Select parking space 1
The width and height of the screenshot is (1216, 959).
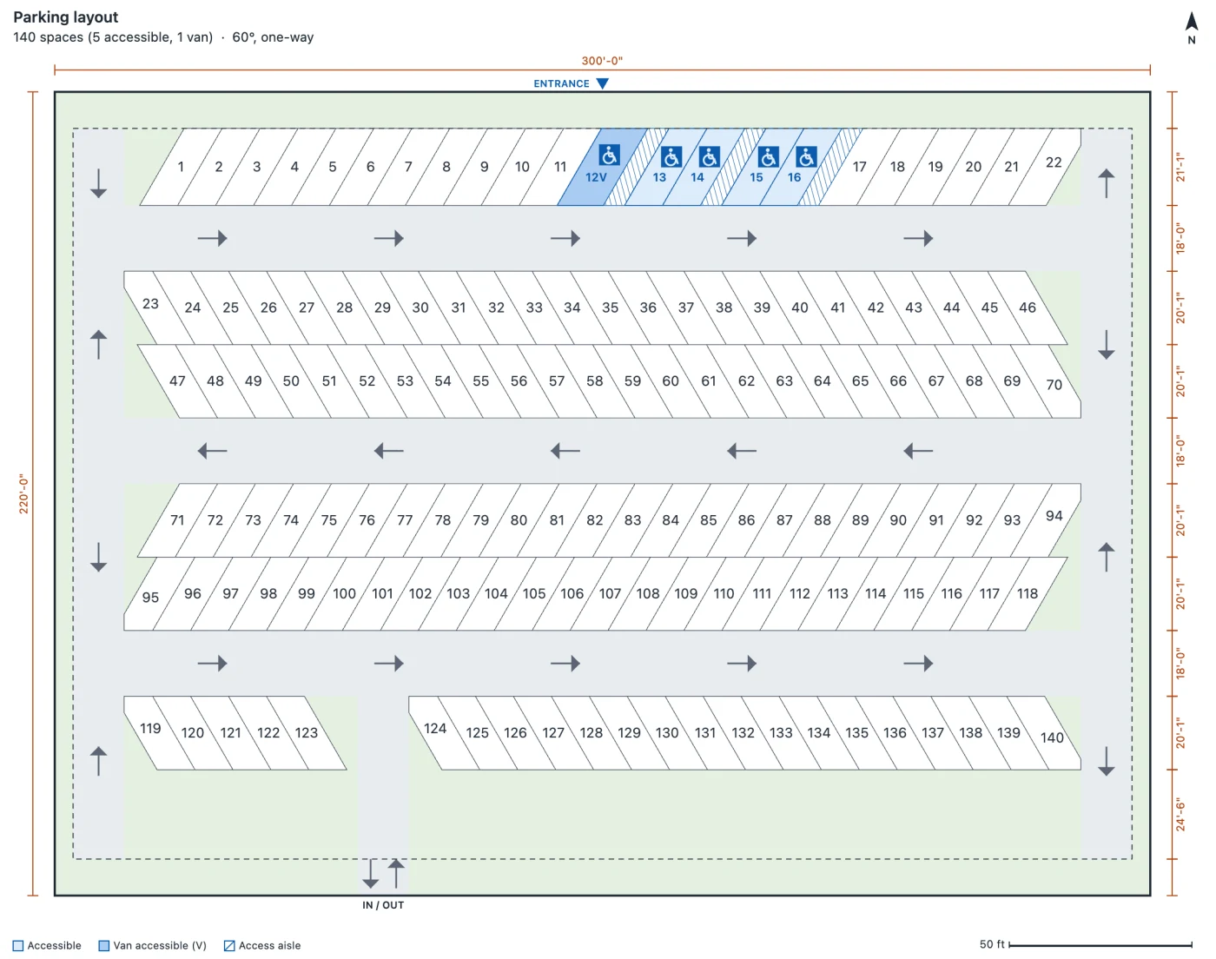coord(181,167)
